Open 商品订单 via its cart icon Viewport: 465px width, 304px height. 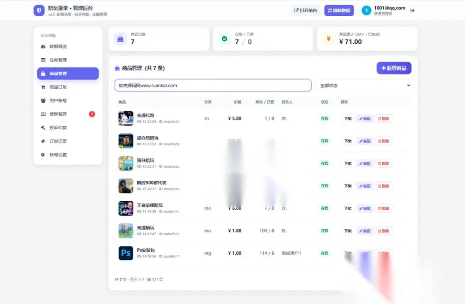pyautogui.click(x=43, y=87)
